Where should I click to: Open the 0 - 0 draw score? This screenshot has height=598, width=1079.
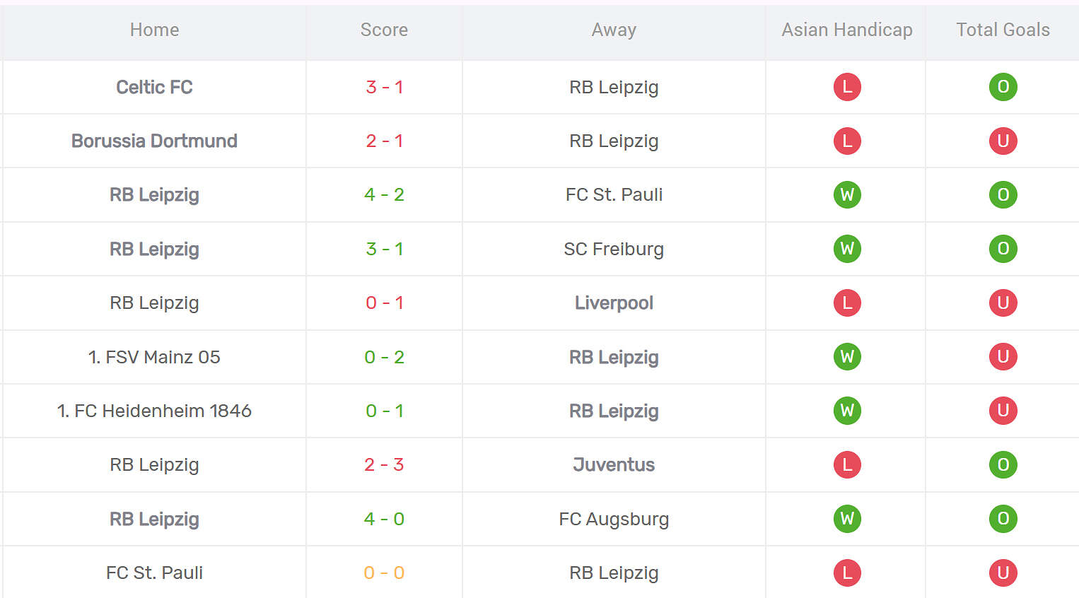point(384,573)
